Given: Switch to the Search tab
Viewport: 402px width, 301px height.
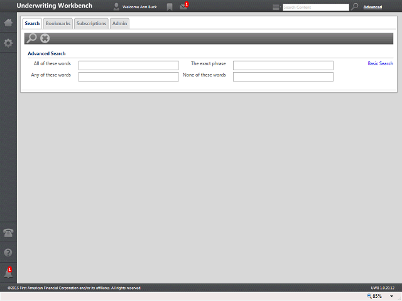Looking at the screenshot, I should coord(32,23).
